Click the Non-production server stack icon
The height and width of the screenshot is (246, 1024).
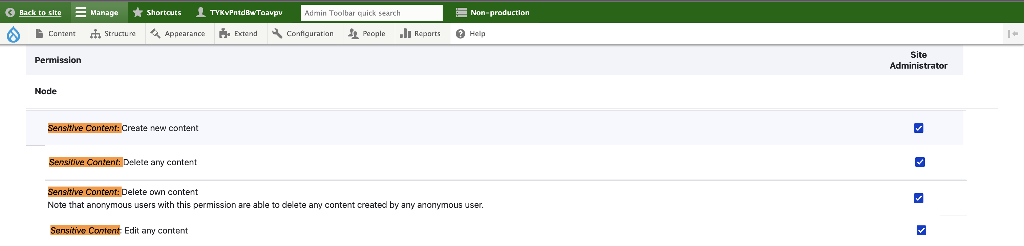click(461, 13)
